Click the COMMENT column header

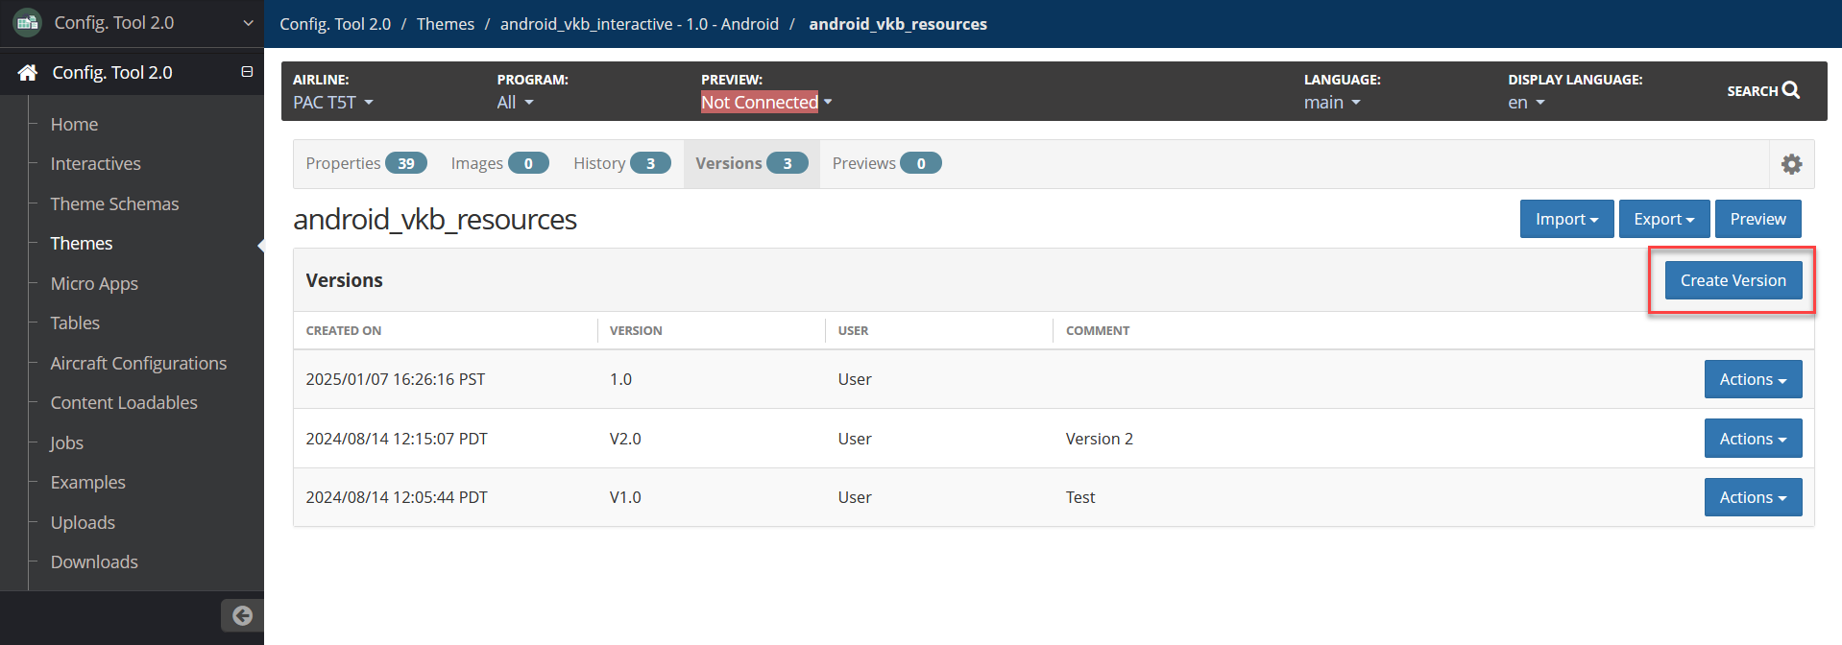[1098, 330]
